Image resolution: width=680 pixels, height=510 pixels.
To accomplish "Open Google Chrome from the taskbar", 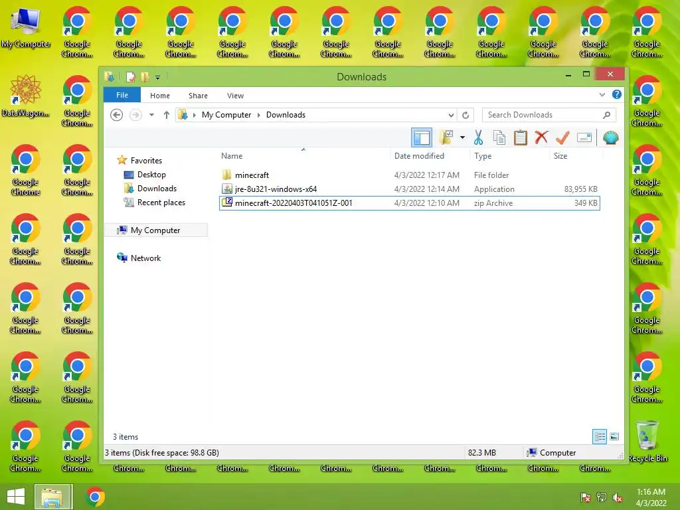I will click(x=96, y=497).
